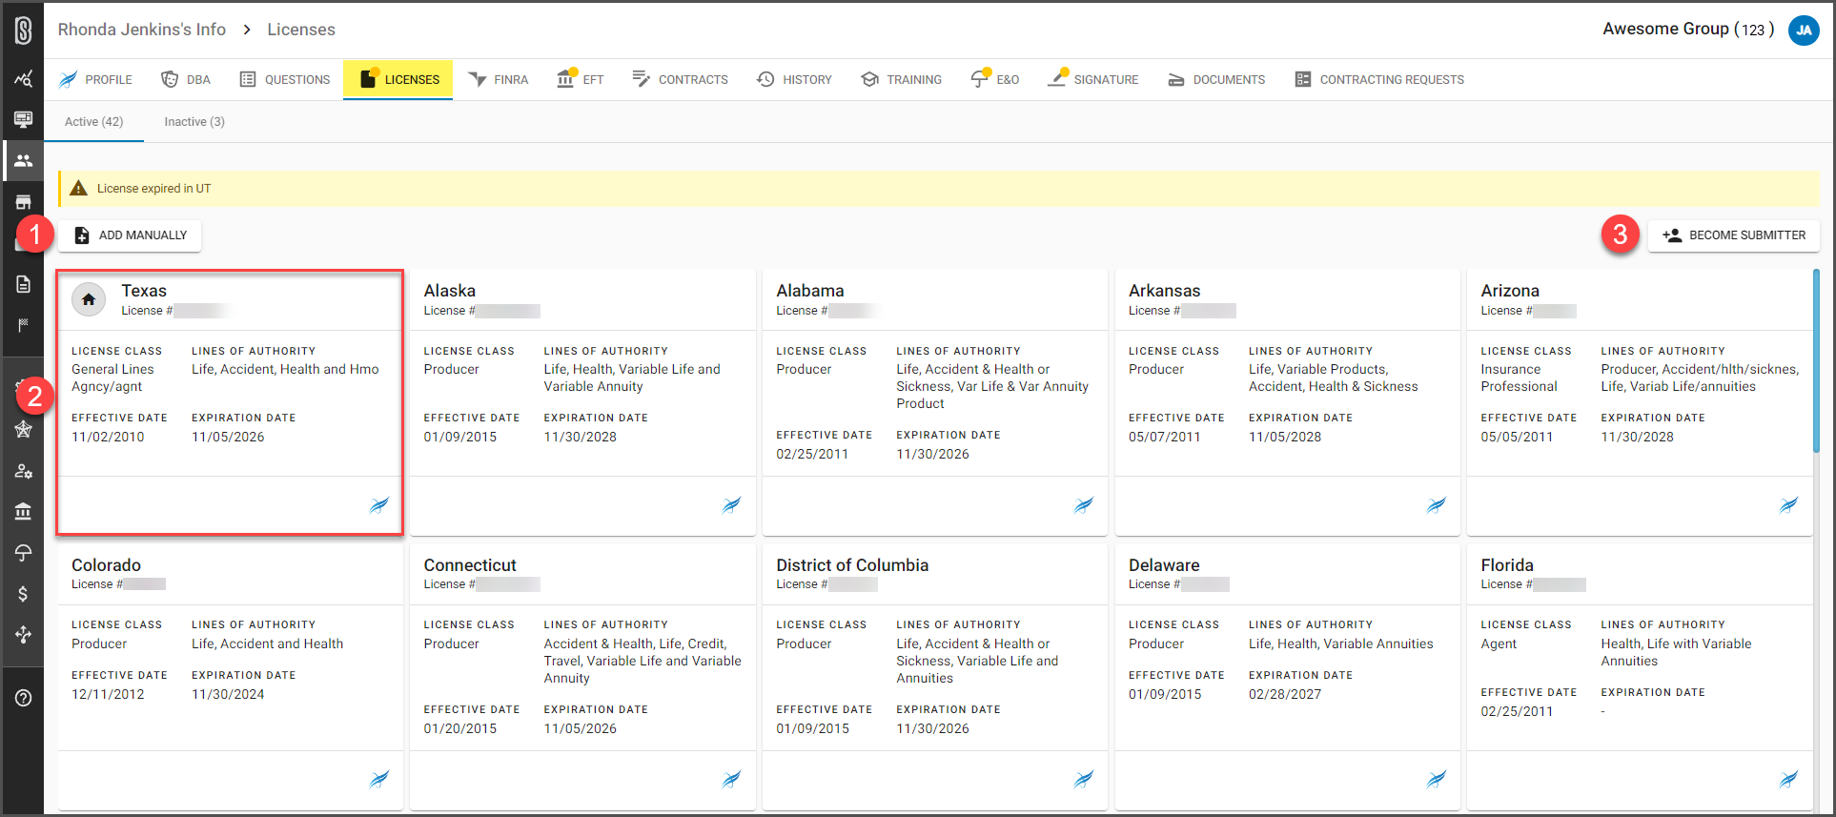Open the storefront sidebar icon

pos(23,201)
